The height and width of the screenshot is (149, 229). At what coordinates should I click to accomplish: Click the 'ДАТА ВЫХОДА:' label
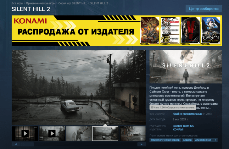click(x=158, y=119)
